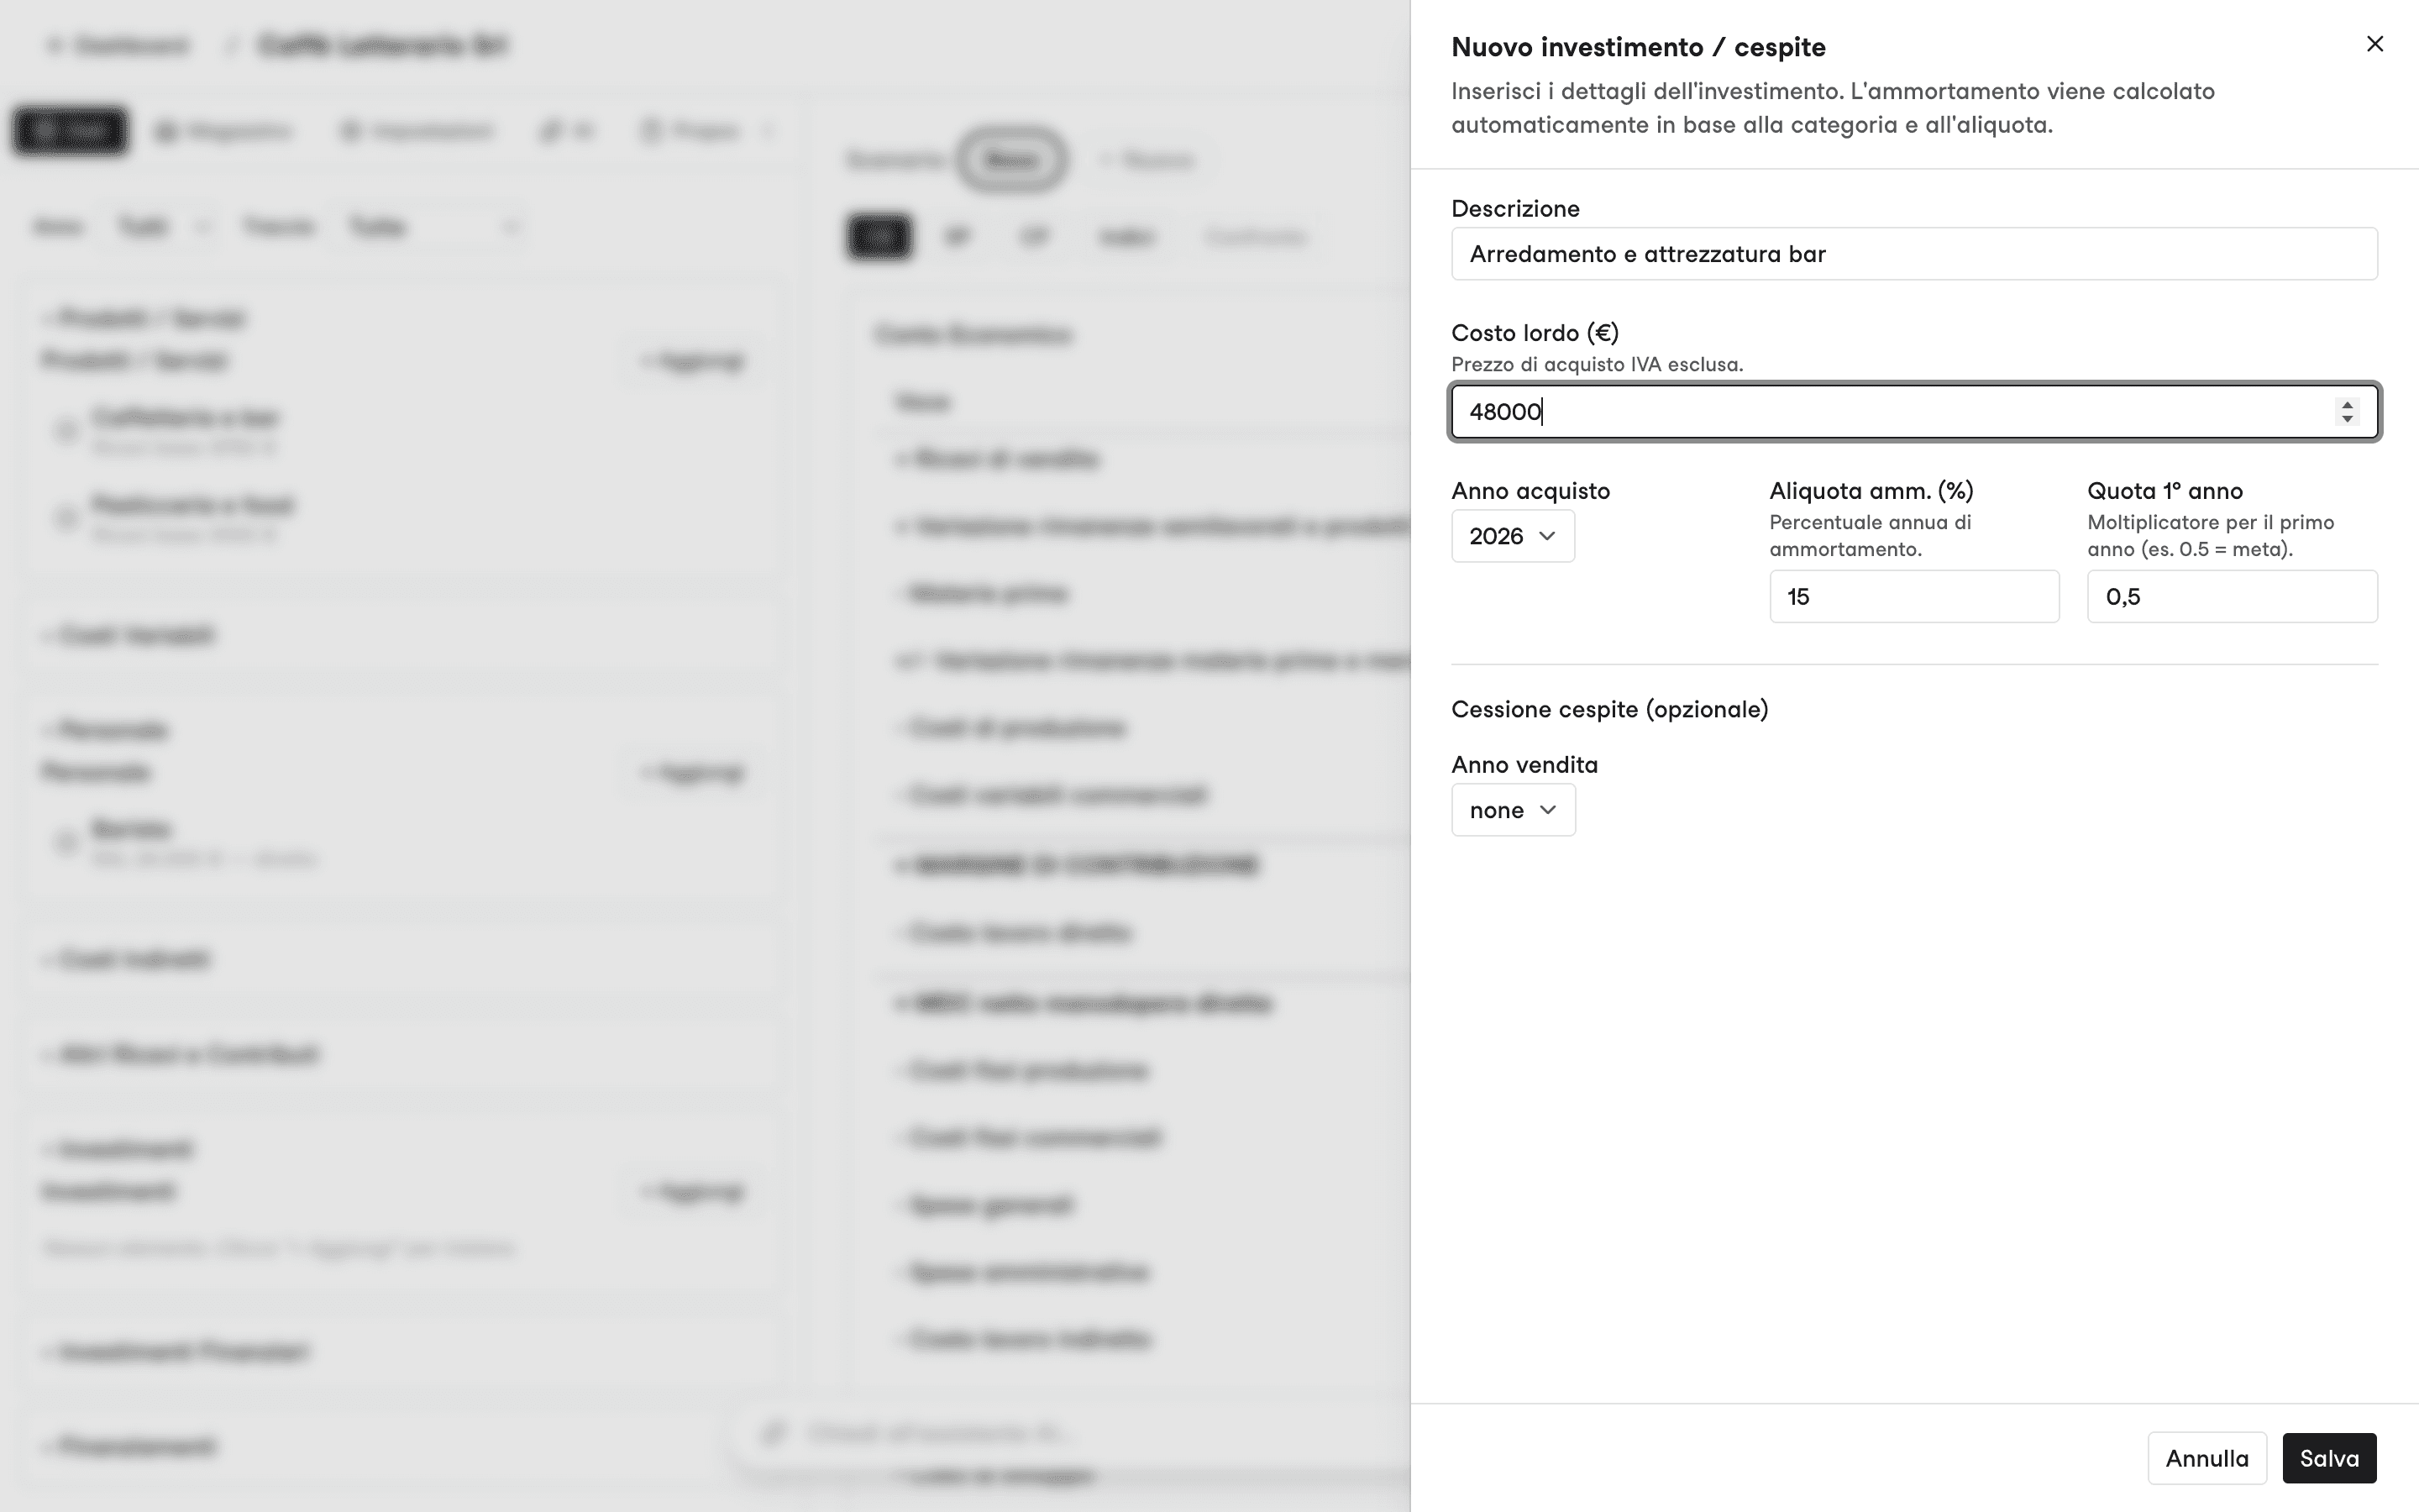Select the 'Aliquota amm. (%)' label
Image resolution: width=2419 pixels, height=1512 pixels.
[1871, 491]
